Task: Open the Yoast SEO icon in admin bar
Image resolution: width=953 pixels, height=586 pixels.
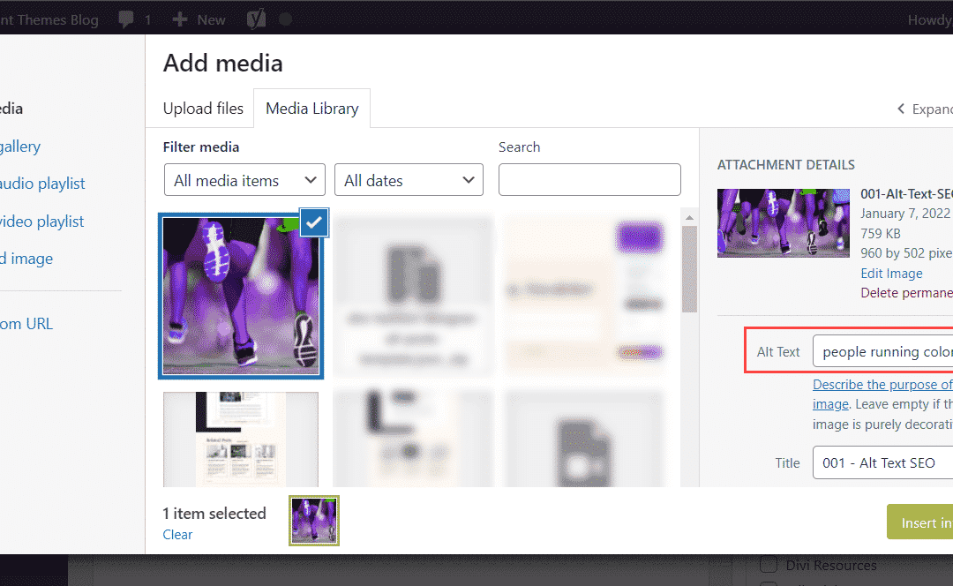Action: click(256, 19)
